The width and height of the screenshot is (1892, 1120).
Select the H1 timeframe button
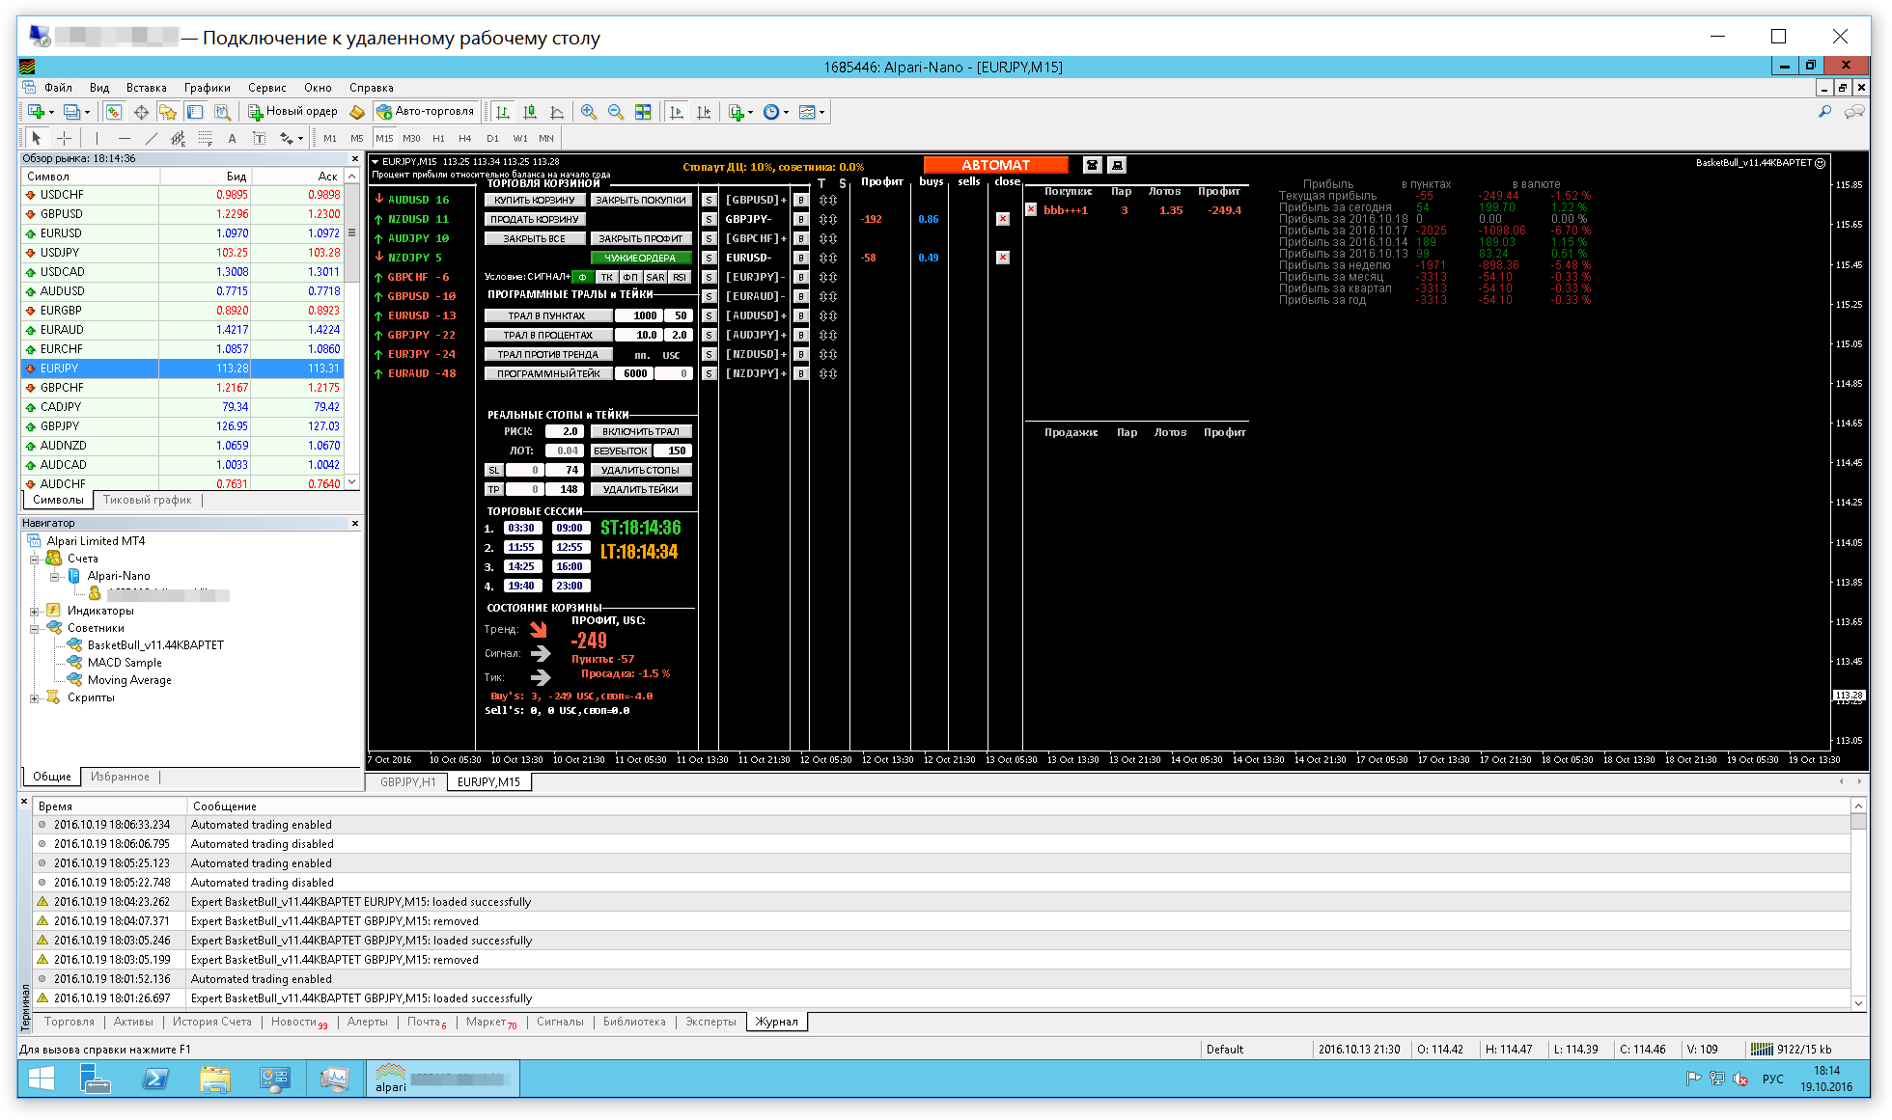pyautogui.click(x=438, y=138)
